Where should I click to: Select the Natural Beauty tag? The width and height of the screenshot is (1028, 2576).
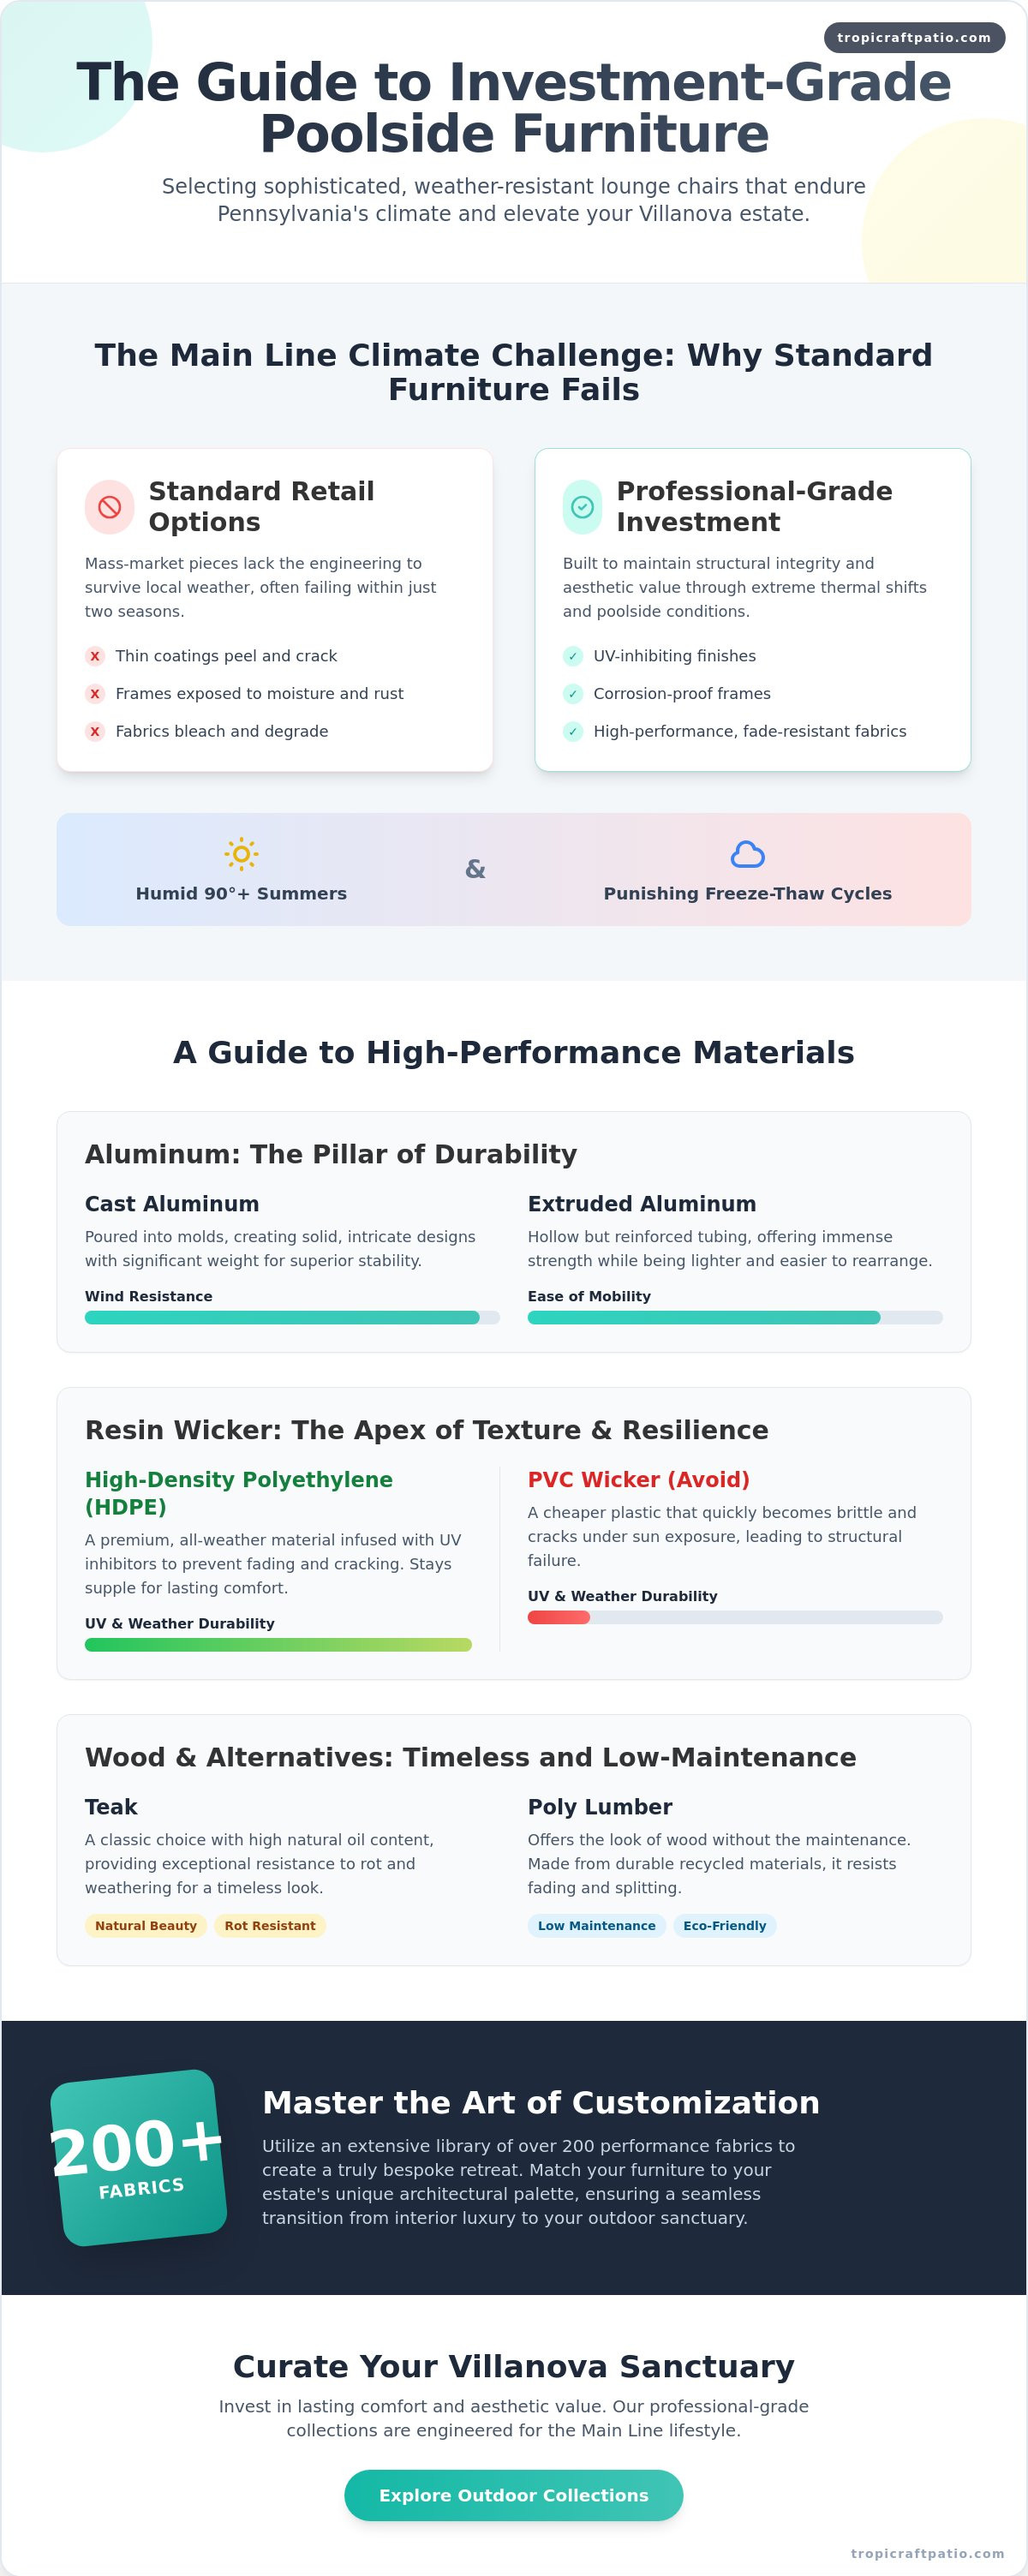pyautogui.click(x=146, y=1925)
